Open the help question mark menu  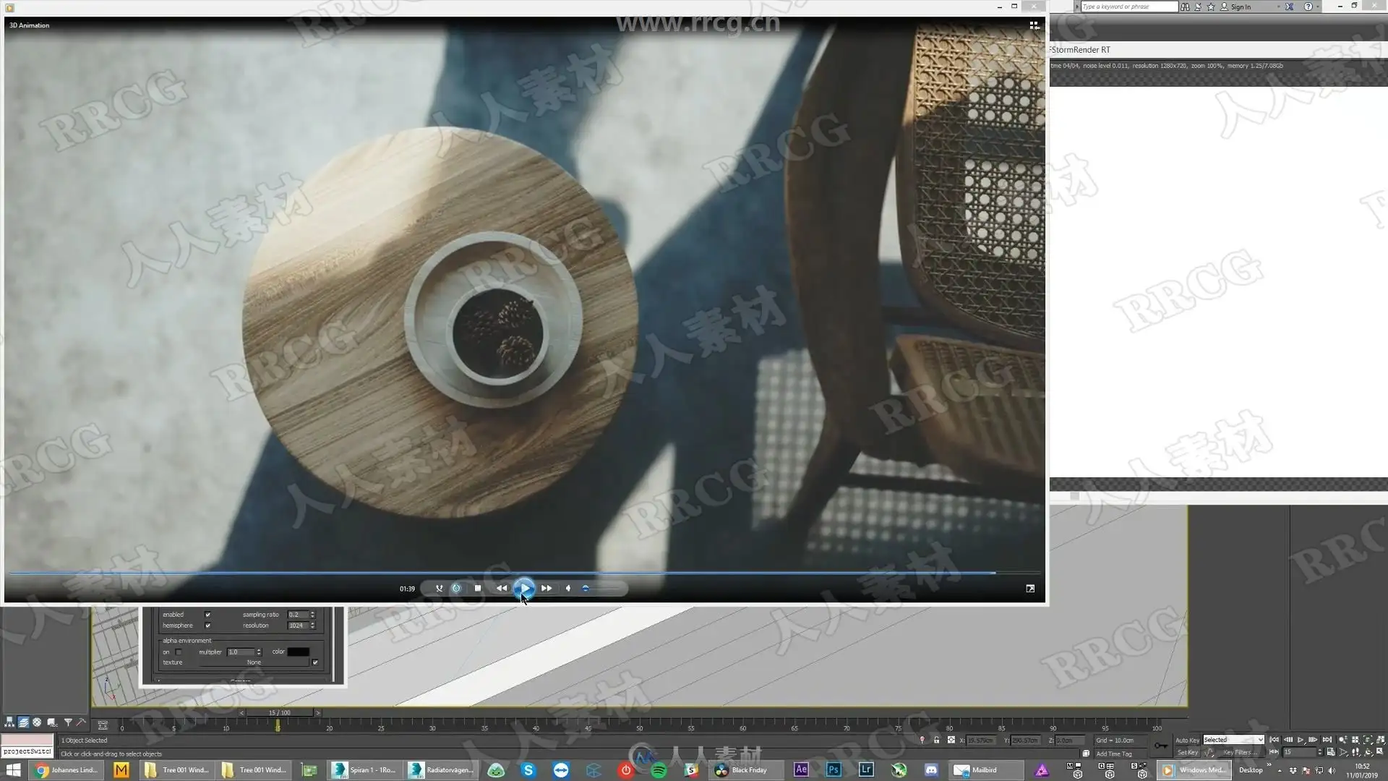tap(1308, 7)
